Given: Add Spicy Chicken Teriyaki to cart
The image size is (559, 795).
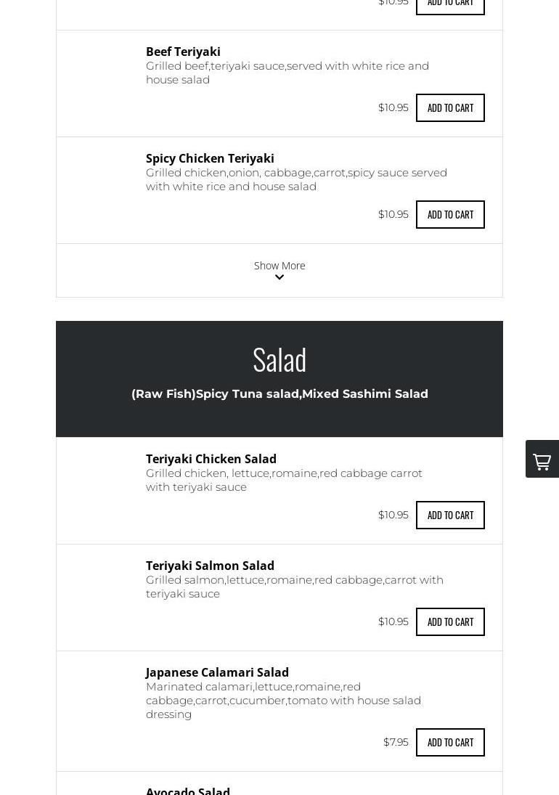Looking at the screenshot, I should coord(450,215).
